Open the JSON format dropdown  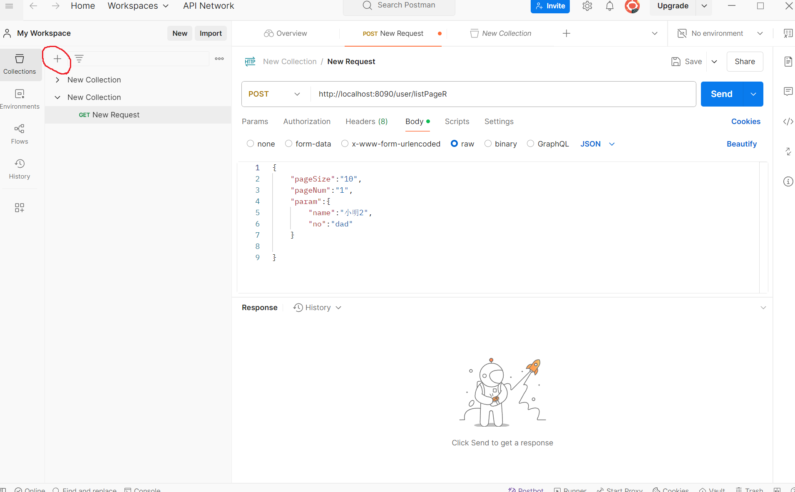[x=598, y=144]
